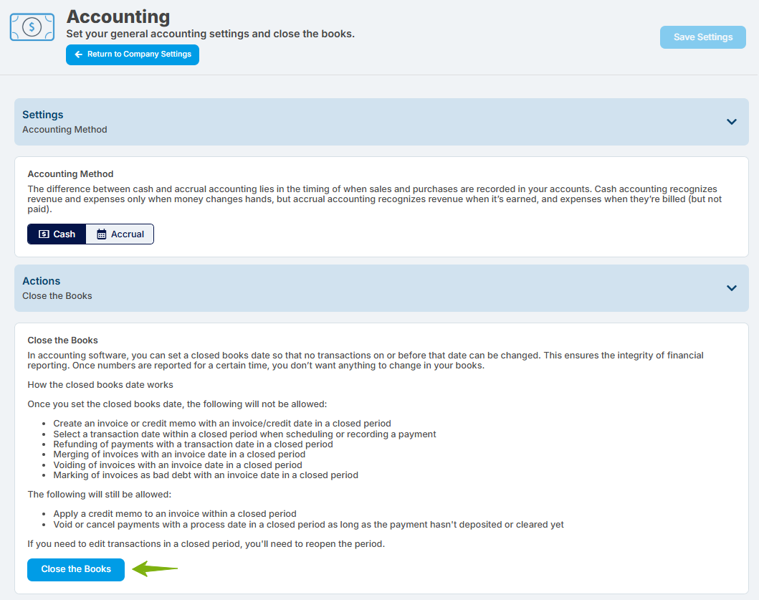This screenshot has width=759, height=600.
Task: Click 'How the closed books date works' text
Action: tap(100, 385)
